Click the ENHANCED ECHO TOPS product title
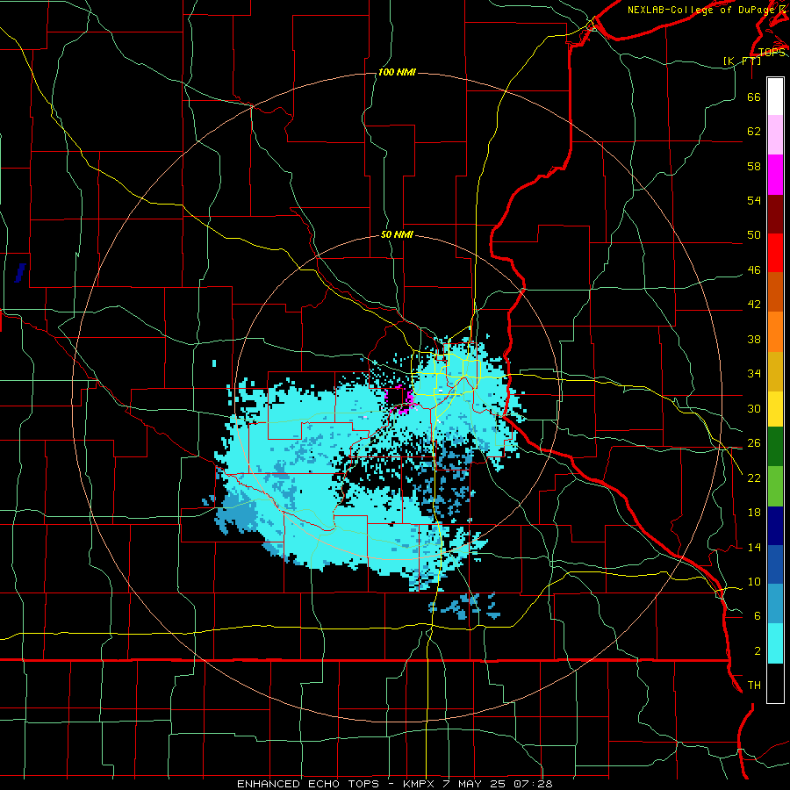Viewport: 790px width, 790px height. tap(308, 784)
